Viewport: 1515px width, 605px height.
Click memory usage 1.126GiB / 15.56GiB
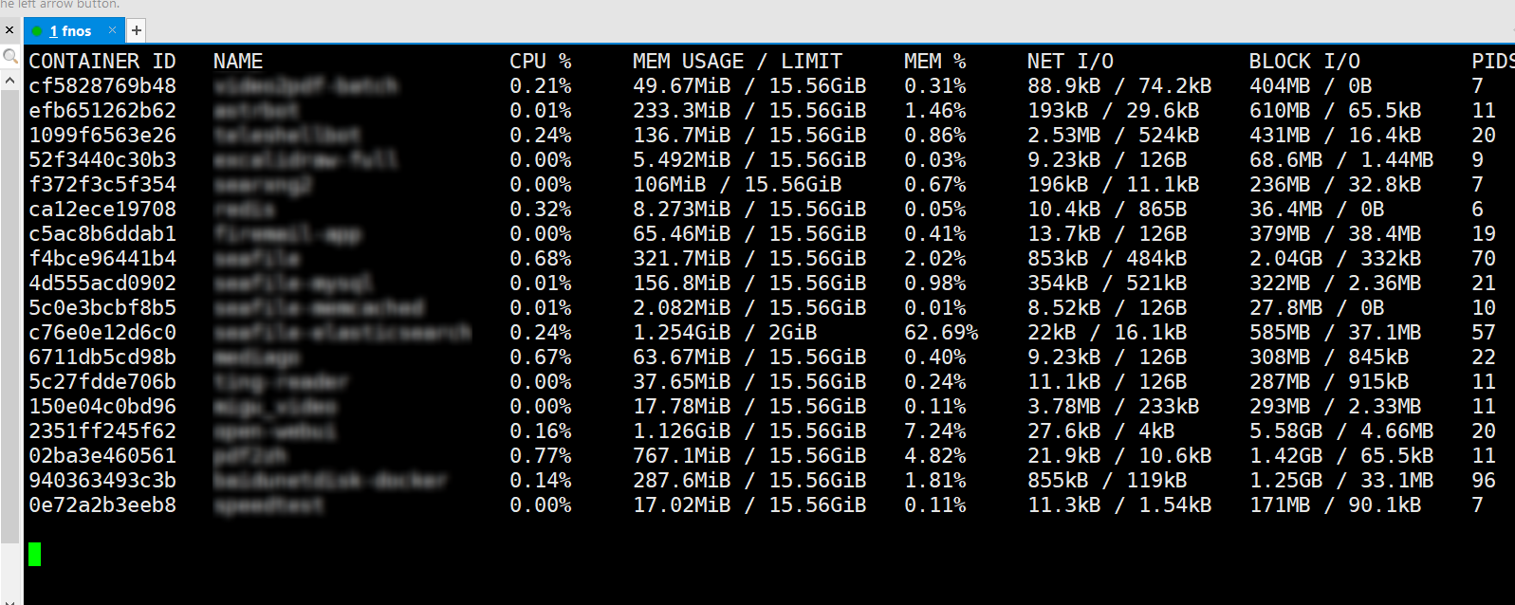[749, 431]
